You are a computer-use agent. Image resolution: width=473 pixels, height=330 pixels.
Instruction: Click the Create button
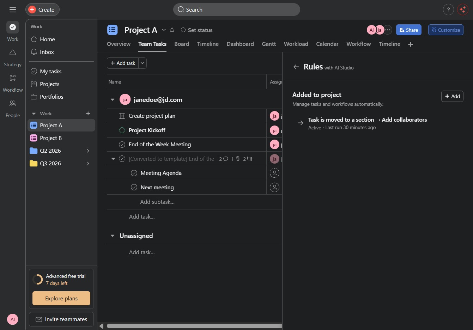coord(42,10)
